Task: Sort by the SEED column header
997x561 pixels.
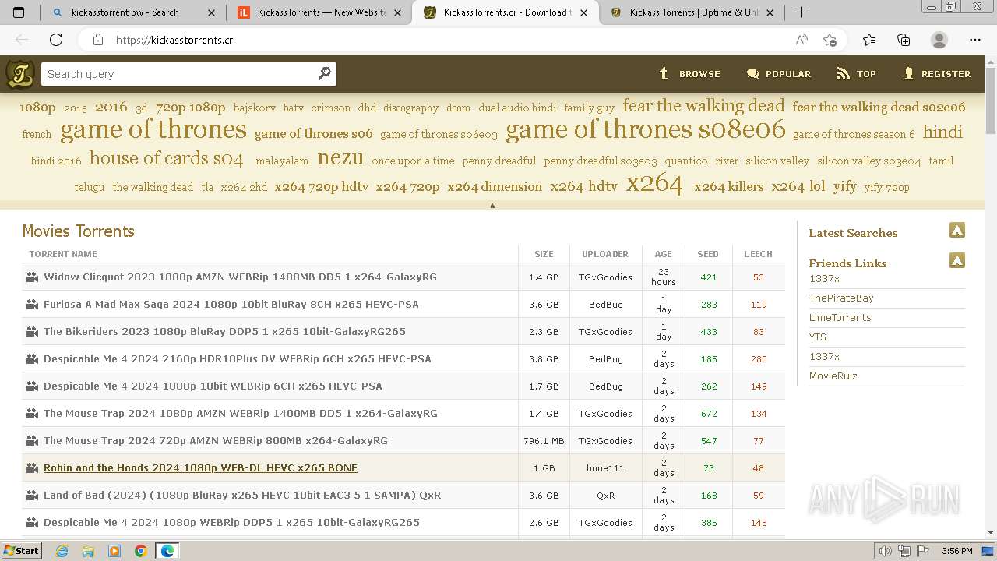Action: 708,254
